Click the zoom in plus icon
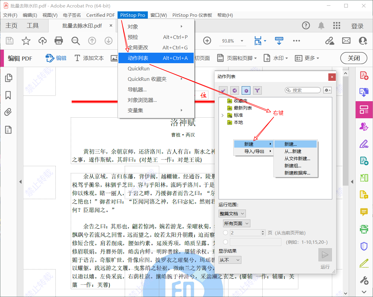373x297 pixels. click(x=207, y=40)
